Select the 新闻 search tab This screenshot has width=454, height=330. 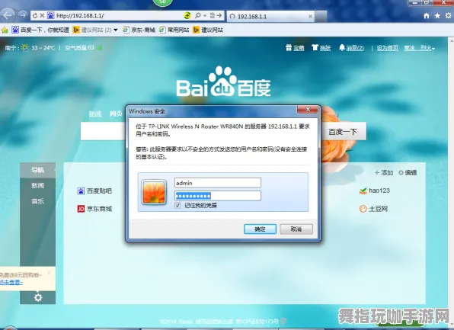click(95, 114)
